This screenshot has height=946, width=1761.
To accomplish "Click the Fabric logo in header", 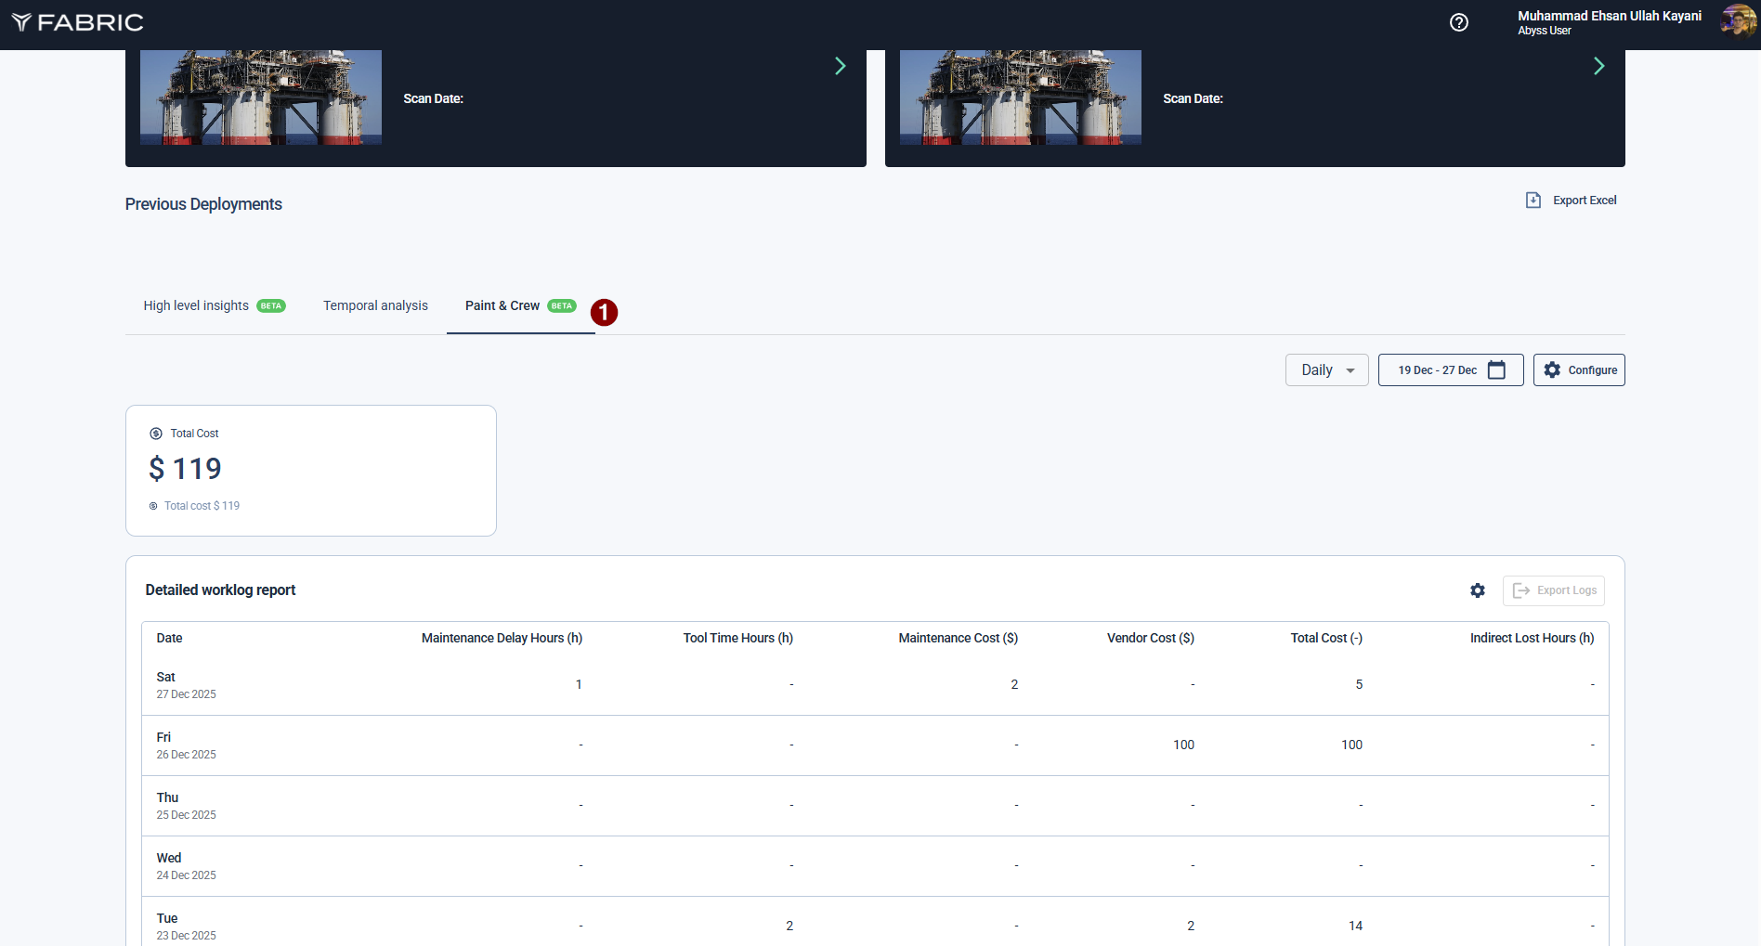I will [78, 22].
